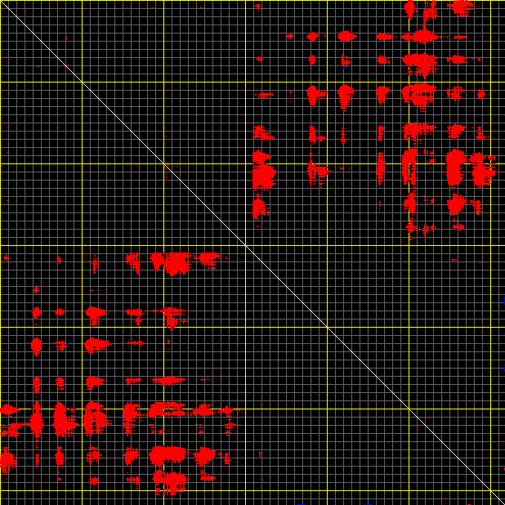This screenshot has width=505, height=505.
Task: Click the diagonal yellow-grid intersection just past the plot center
Action: point(327,327)
